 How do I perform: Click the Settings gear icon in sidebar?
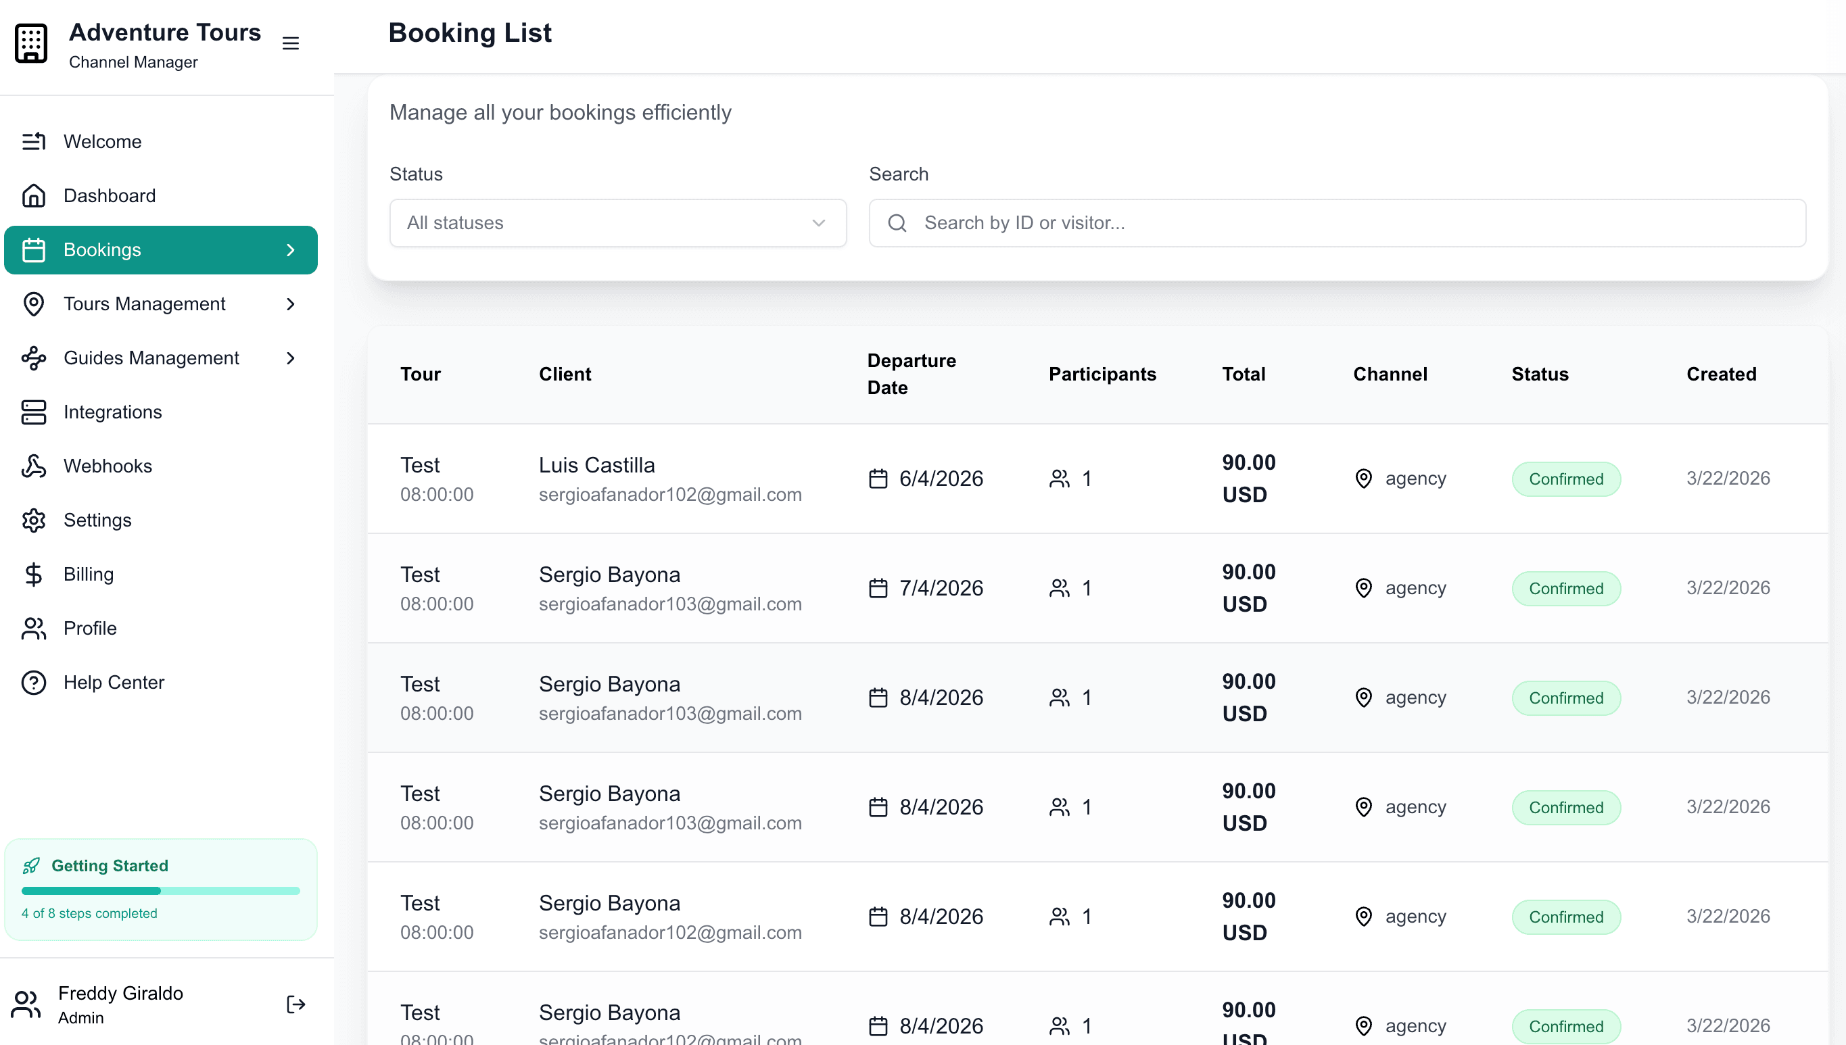pyautogui.click(x=33, y=520)
